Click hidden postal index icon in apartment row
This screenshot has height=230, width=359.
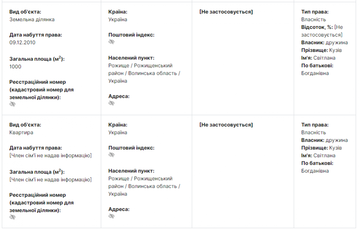tap(111, 155)
